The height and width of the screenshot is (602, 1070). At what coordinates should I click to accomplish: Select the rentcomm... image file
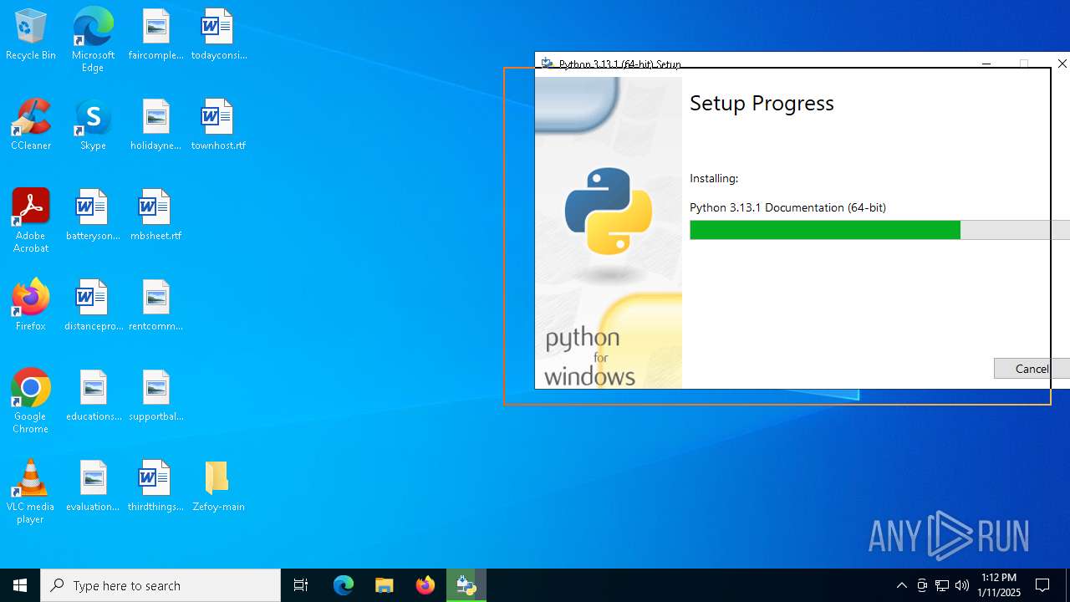pos(155,306)
